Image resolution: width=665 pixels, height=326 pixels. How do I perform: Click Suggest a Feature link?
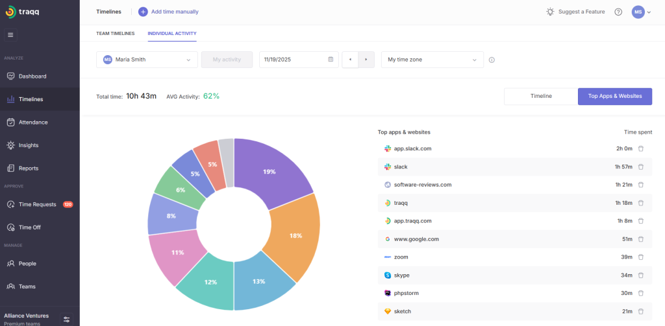574,12
